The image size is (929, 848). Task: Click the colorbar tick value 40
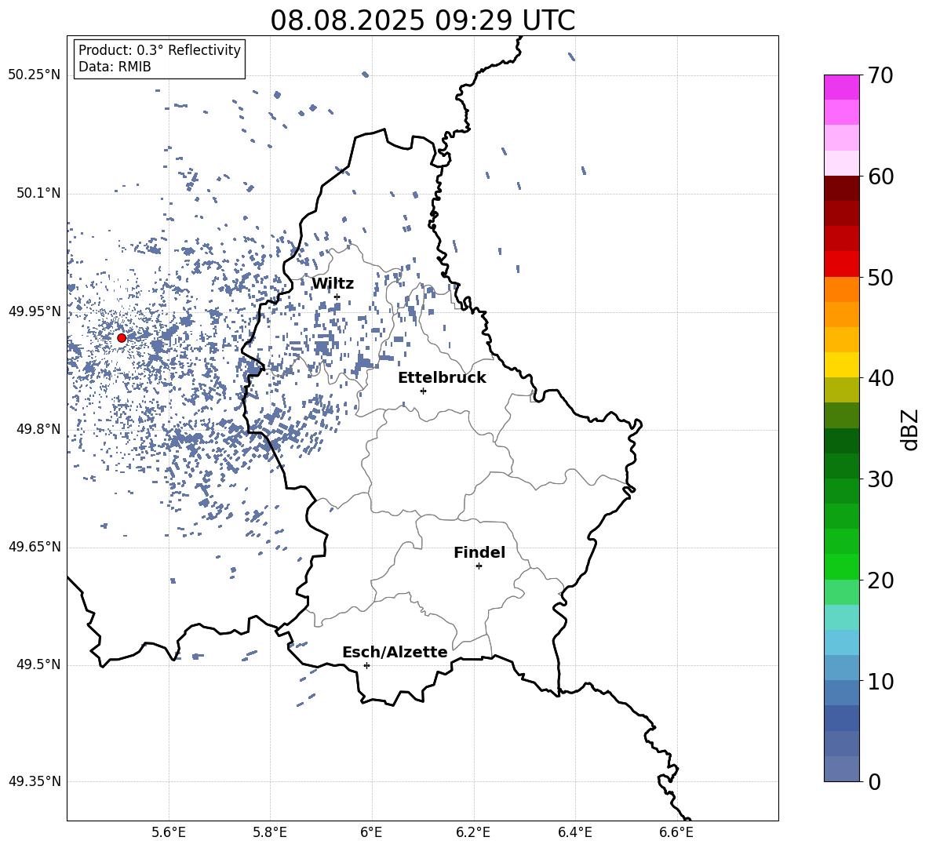[x=880, y=378]
